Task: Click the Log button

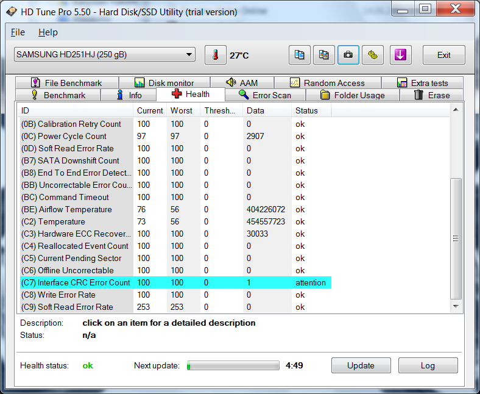Action: [x=428, y=365]
